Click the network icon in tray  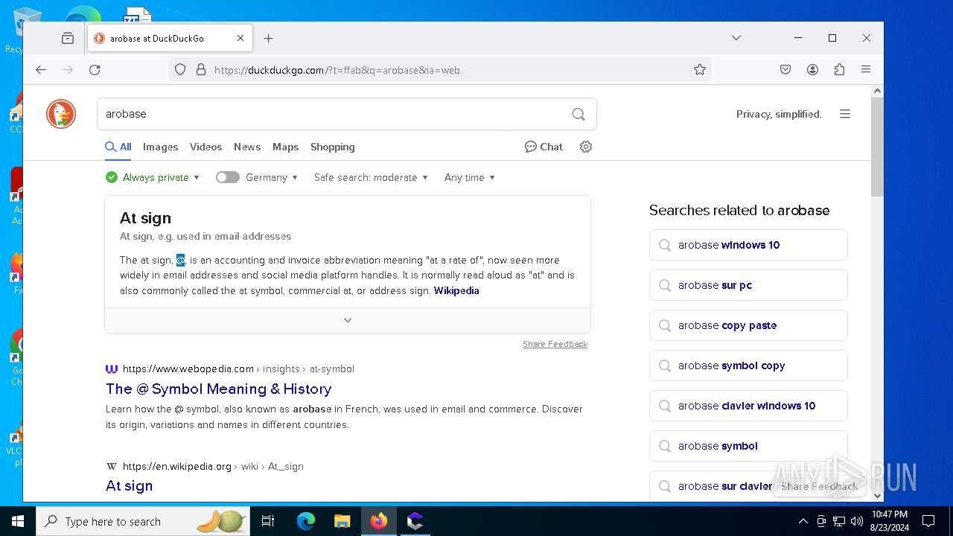pyautogui.click(x=839, y=521)
